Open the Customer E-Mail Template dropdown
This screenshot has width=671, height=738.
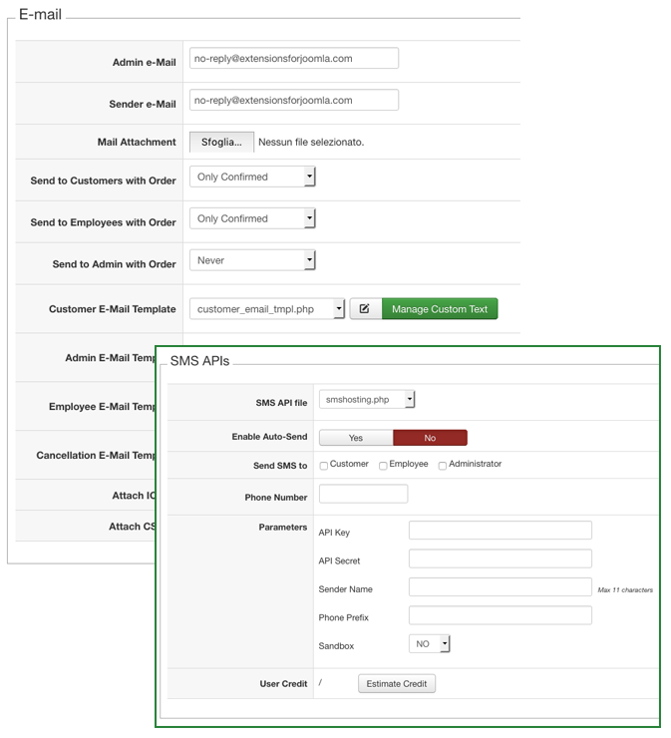pos(267,309)
